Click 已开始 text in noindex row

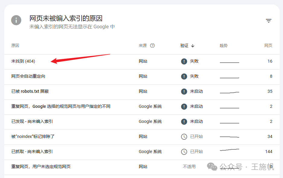click(x=196, y=136)
